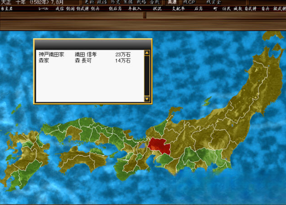This screenshot has width=286, height=205.
Task: Click the scroll up arrow in the clan list
Action: point(147,53)
